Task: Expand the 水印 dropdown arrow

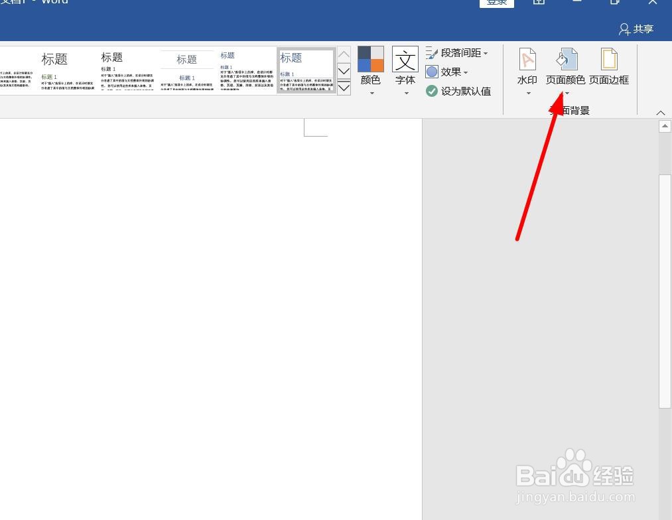Action: [x=527, y=94]
